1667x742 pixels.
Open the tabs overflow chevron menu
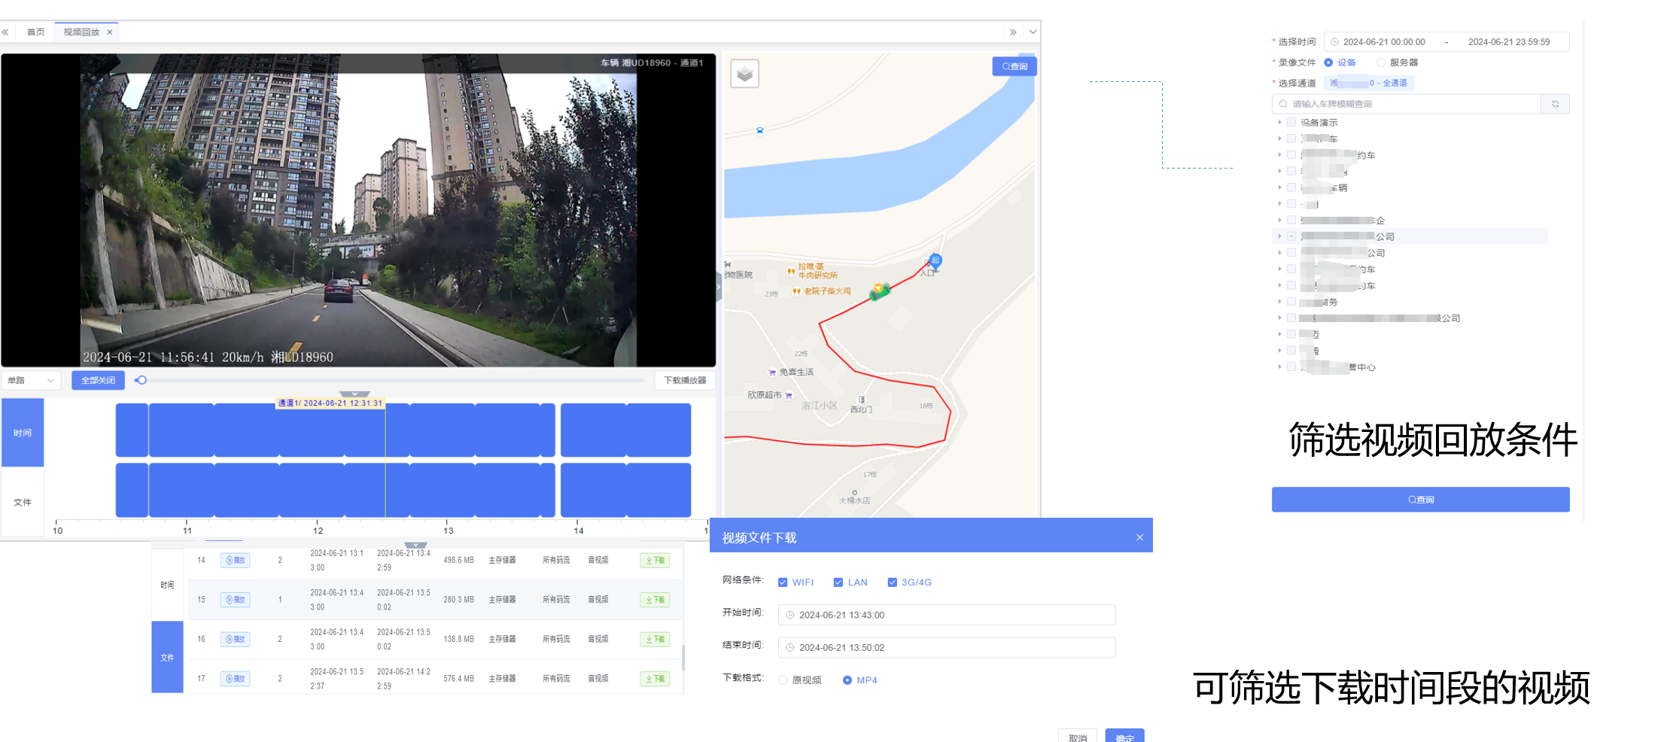(1033, 32)
